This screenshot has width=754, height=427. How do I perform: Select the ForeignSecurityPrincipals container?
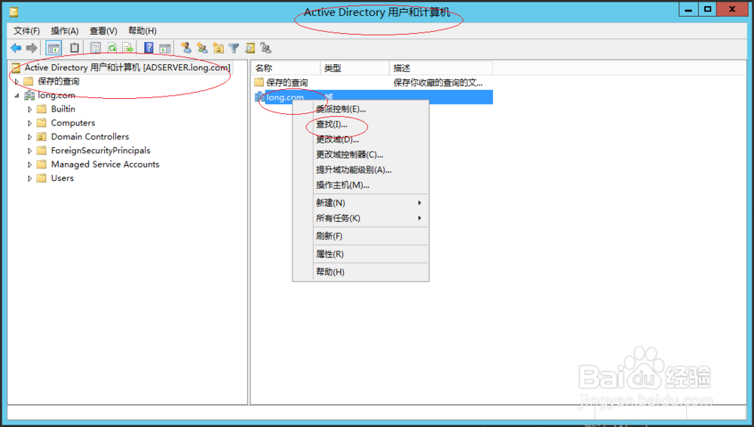point(100,151)
